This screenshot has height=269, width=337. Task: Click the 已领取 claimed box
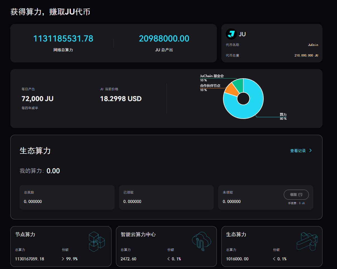point(166,197)
